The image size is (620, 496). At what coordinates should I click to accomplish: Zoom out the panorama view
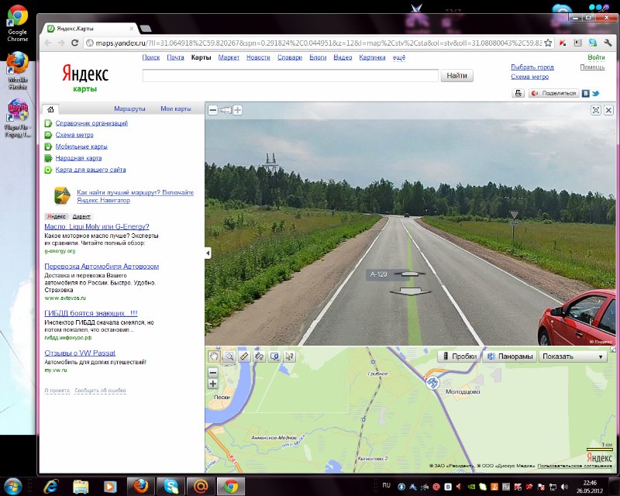point(212,110)
